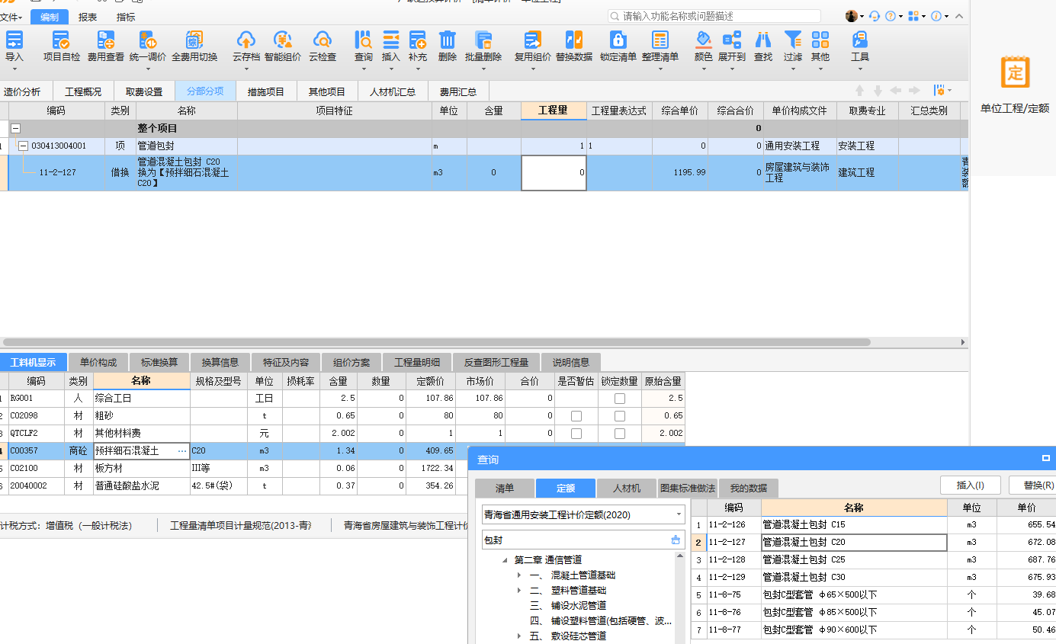Toggle 锁定数量 checkbox for 其他材料费 row

(620, 433)
